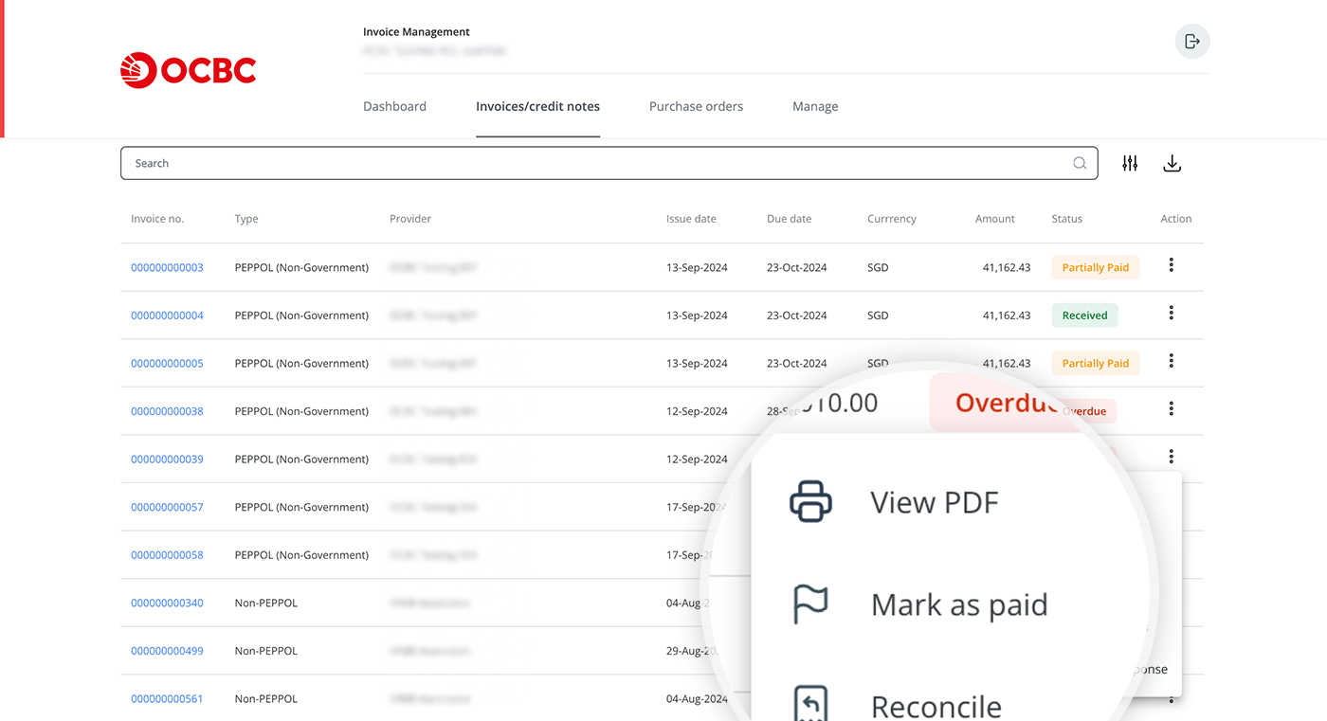Open the Manage tab
This screenshot has height=721, width=1327.
point(815,106)
